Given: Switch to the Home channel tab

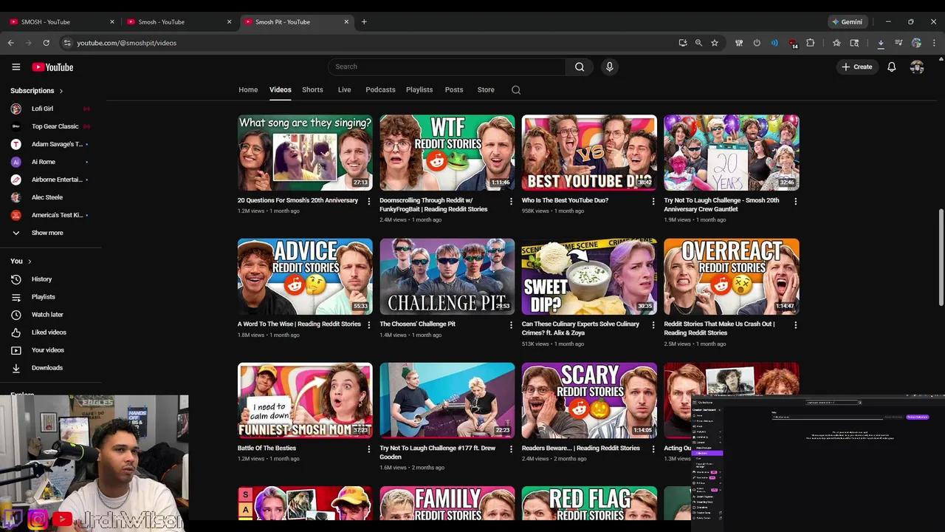Looking at the screenshot, I should point(248,90).
